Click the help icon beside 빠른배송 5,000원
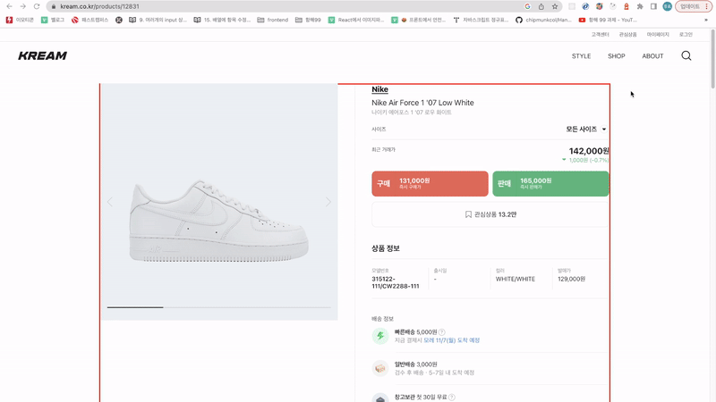The height and width of the screenshot is (402, 716). tap(442, 332)
